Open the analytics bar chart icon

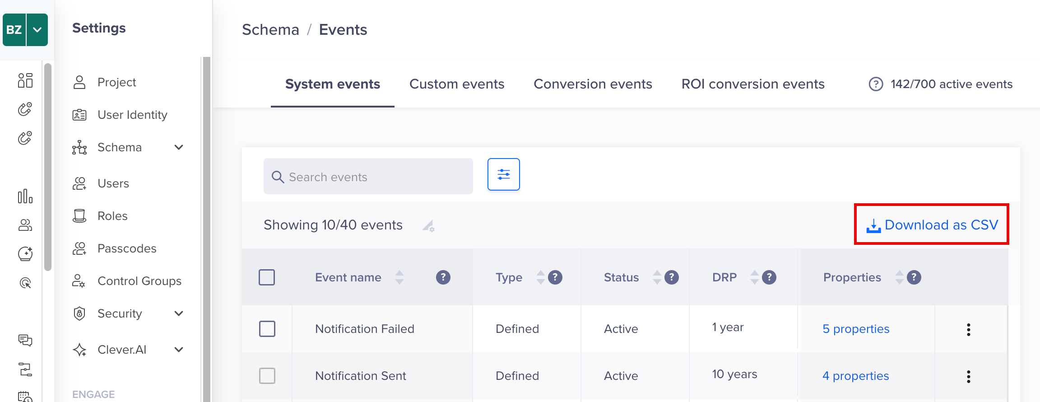point(25,196)
